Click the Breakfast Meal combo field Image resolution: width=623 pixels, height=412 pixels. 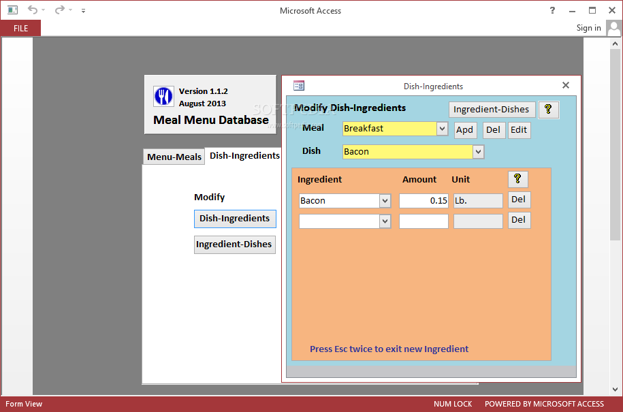[389, 129]
